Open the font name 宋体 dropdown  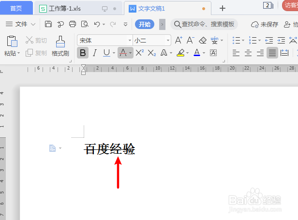(130, 40)
